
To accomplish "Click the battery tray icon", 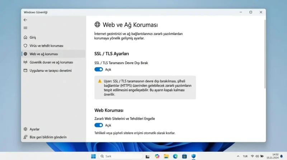I will click(262, 156).
